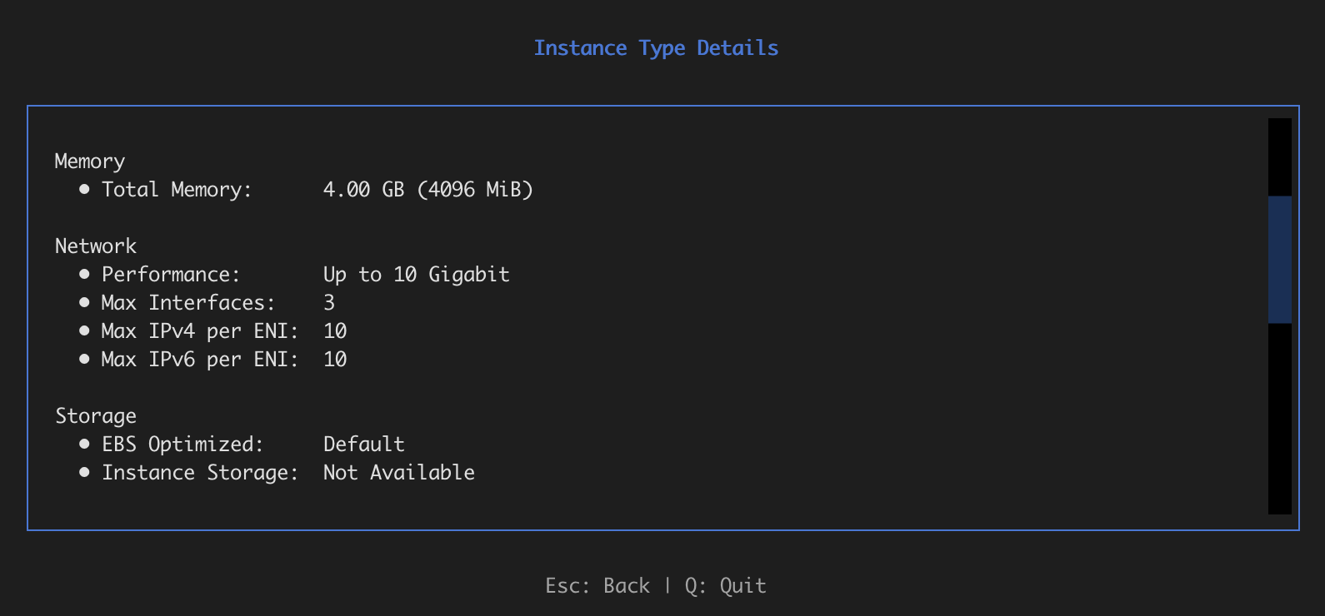
Task: Click the 'Max IPv4 per ENI:' label
Action: (200, 331)
